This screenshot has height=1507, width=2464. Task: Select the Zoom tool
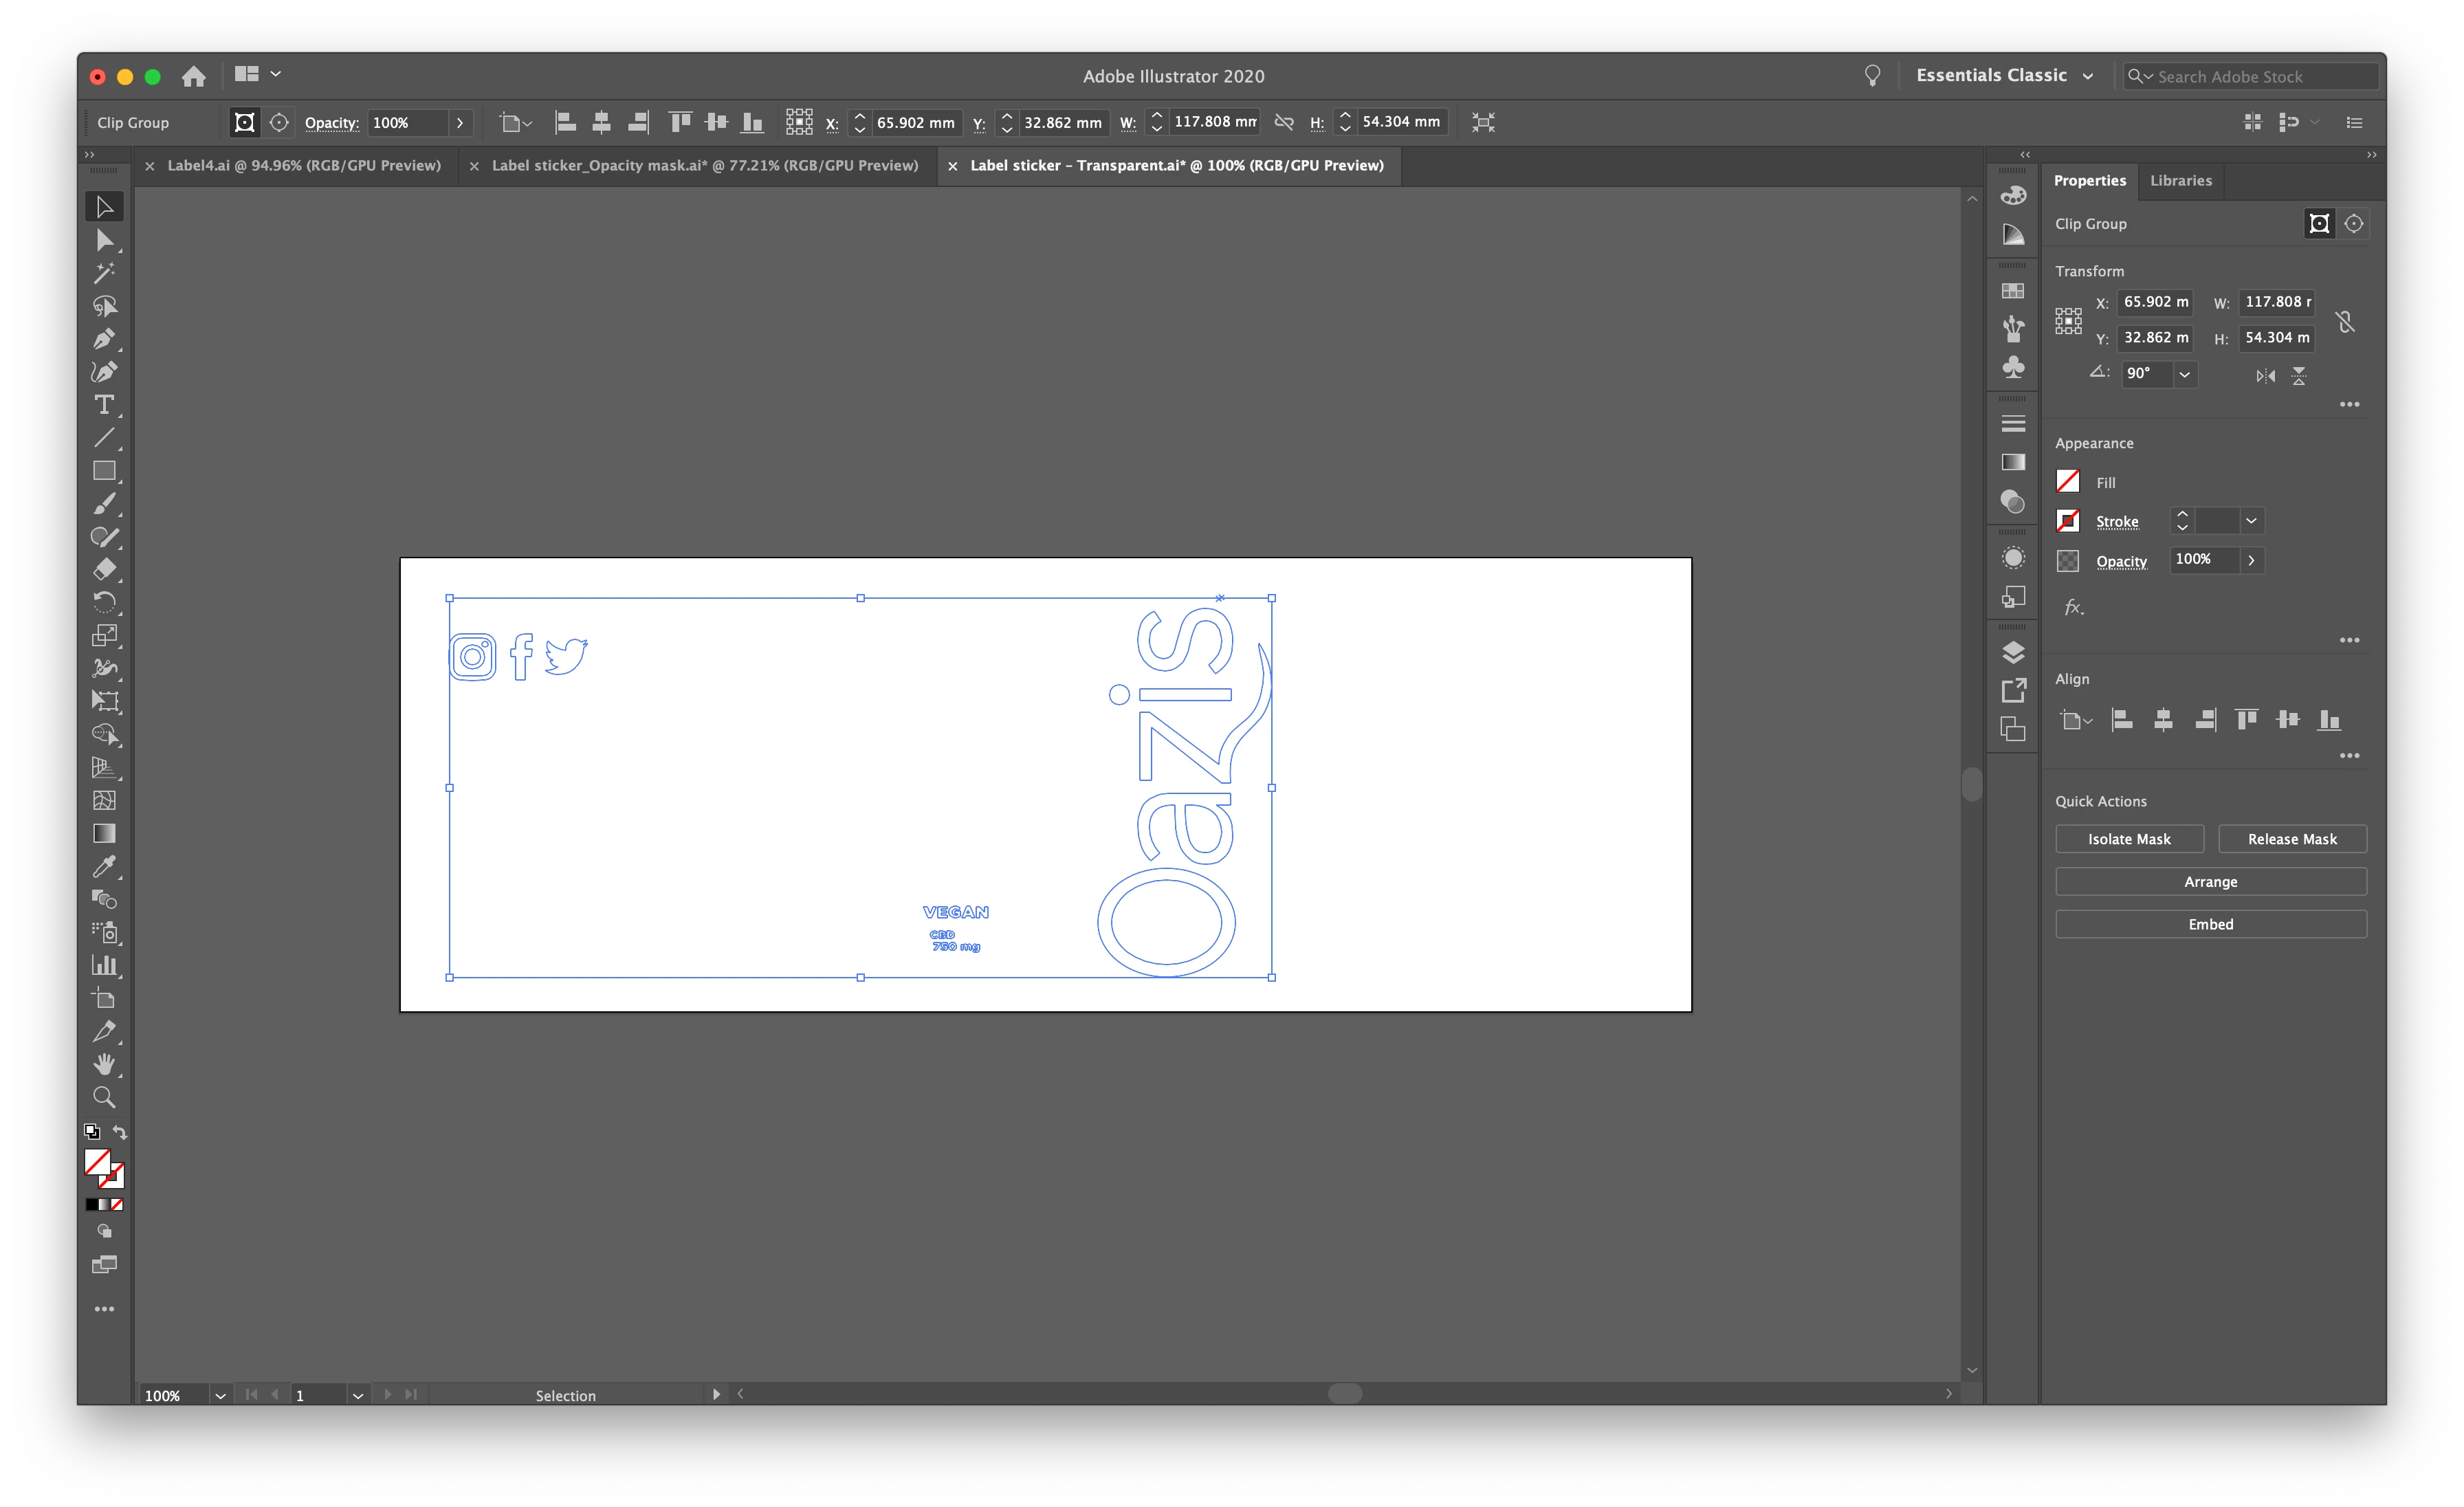point(104,1097)
